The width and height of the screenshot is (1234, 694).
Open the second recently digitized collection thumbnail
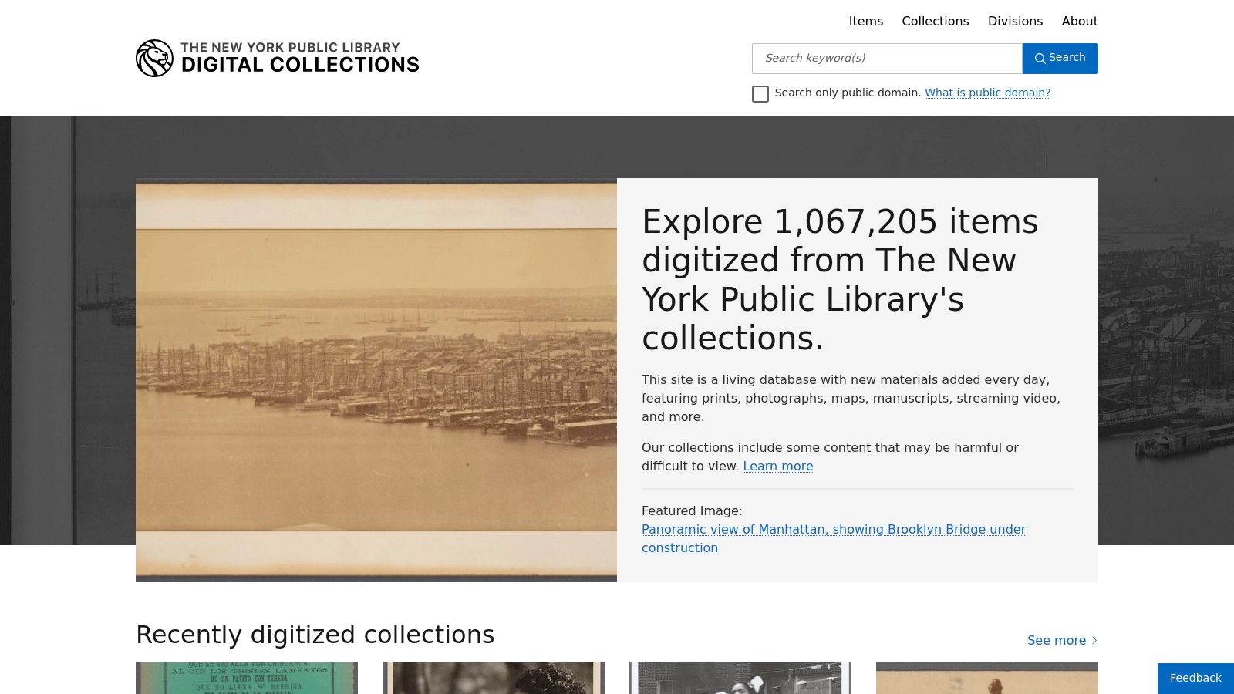[494, 678]
